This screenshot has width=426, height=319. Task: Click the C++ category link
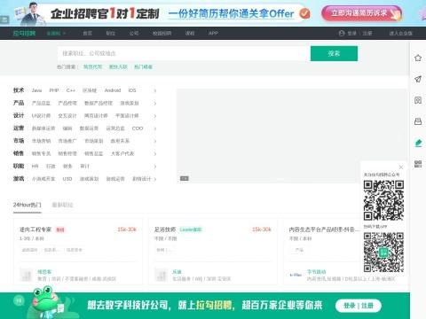click(x=71, y=90)
